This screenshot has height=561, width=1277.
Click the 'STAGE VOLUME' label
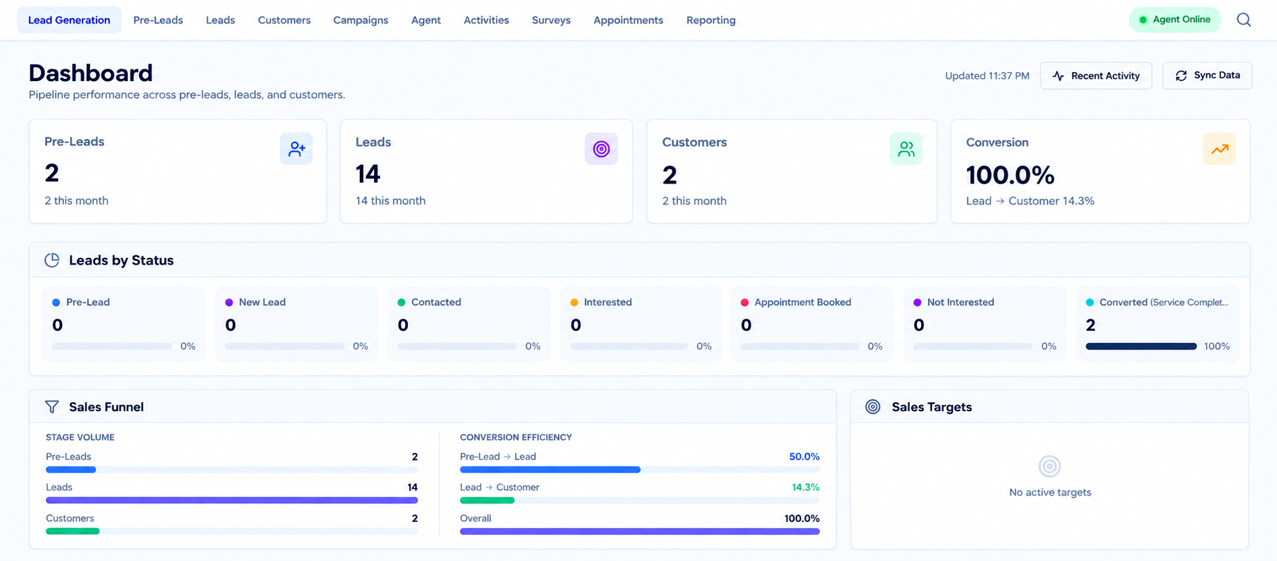pyautogui.click(x=80, y=437)
